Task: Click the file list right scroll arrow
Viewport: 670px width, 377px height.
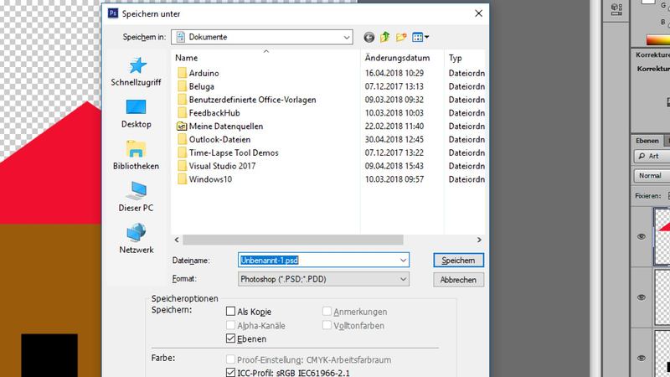Action: (x=479, y=240)
